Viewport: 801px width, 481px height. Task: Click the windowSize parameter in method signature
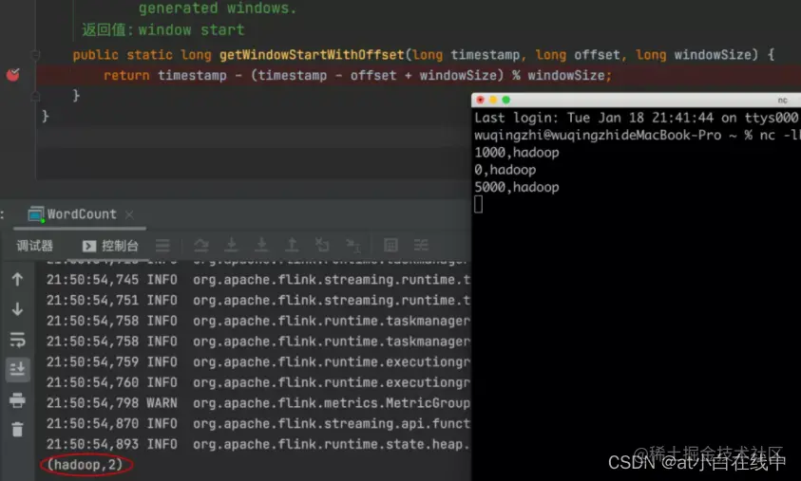713,55
